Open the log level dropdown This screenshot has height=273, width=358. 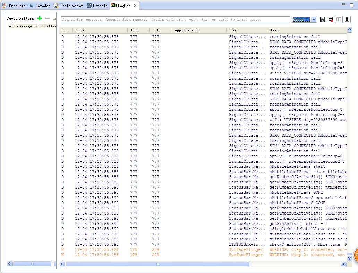314,20
